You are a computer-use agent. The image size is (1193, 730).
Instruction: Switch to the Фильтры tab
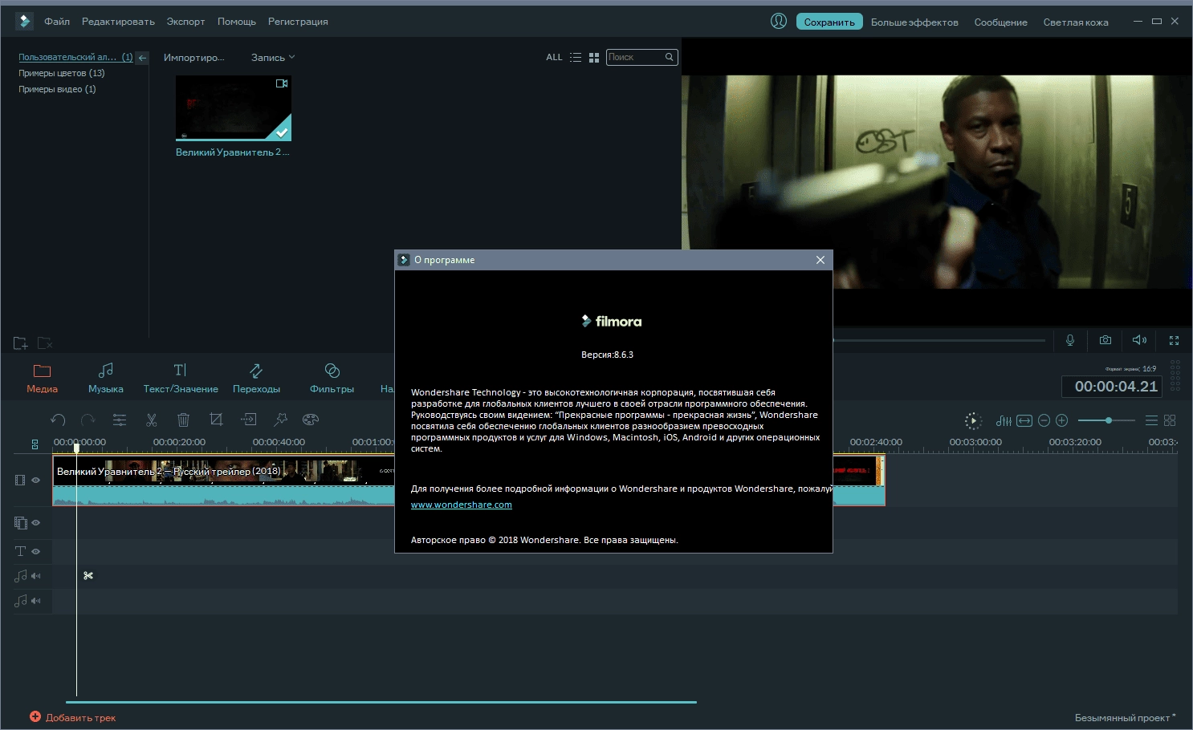332,379
